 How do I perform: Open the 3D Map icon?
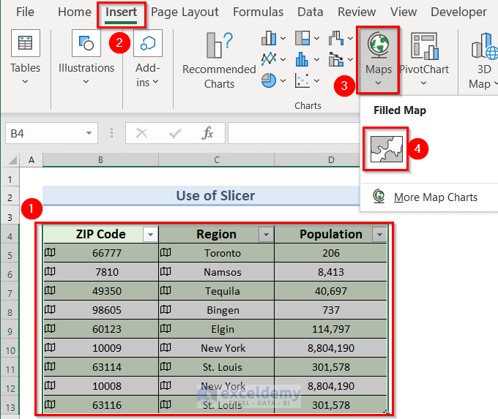coord(485,46)
